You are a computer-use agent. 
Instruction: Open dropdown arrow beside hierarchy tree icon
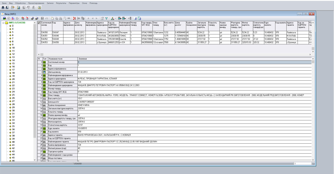(x=115, y=18)
